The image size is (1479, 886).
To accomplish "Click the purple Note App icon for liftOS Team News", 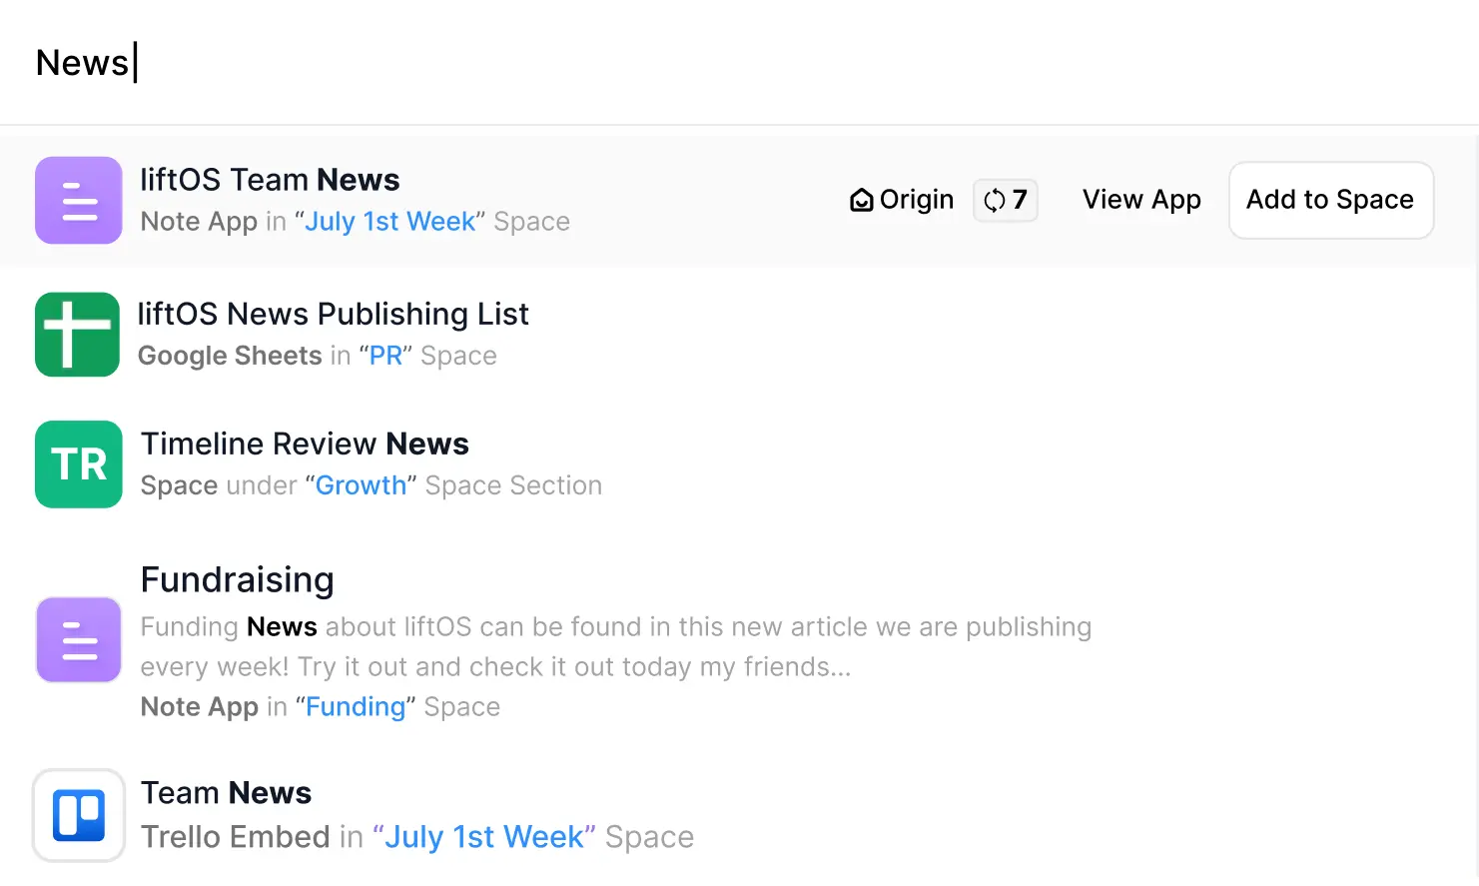I will coord(79,201).
